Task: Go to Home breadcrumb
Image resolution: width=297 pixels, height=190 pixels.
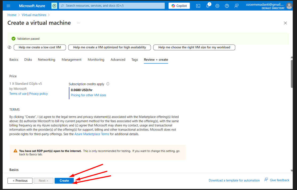Action: pyautogui.click(x=12, y=15)
